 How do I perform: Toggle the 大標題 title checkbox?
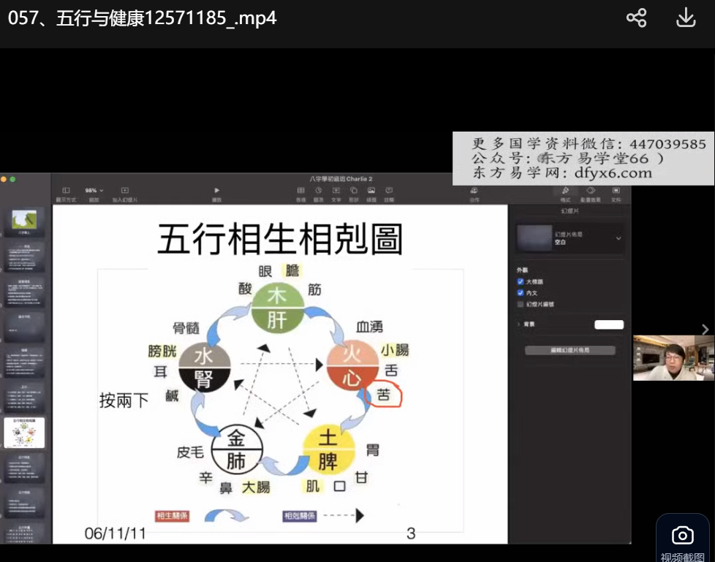pos(521,281)
